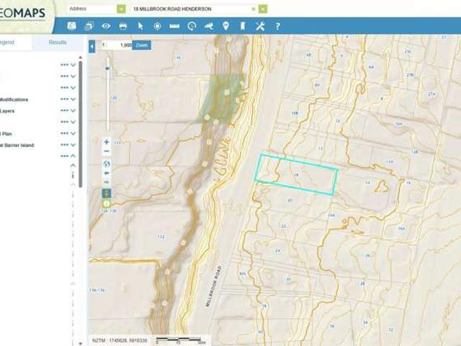Switch to the Legend tab

click(x=7, y=43)
